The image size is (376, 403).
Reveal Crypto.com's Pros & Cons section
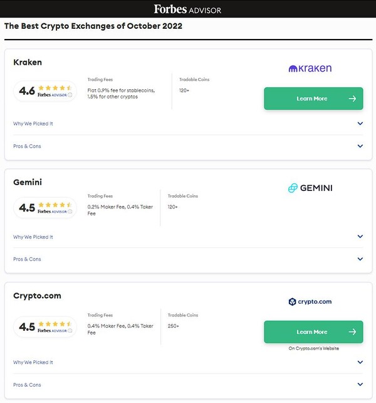pos(360,385)
